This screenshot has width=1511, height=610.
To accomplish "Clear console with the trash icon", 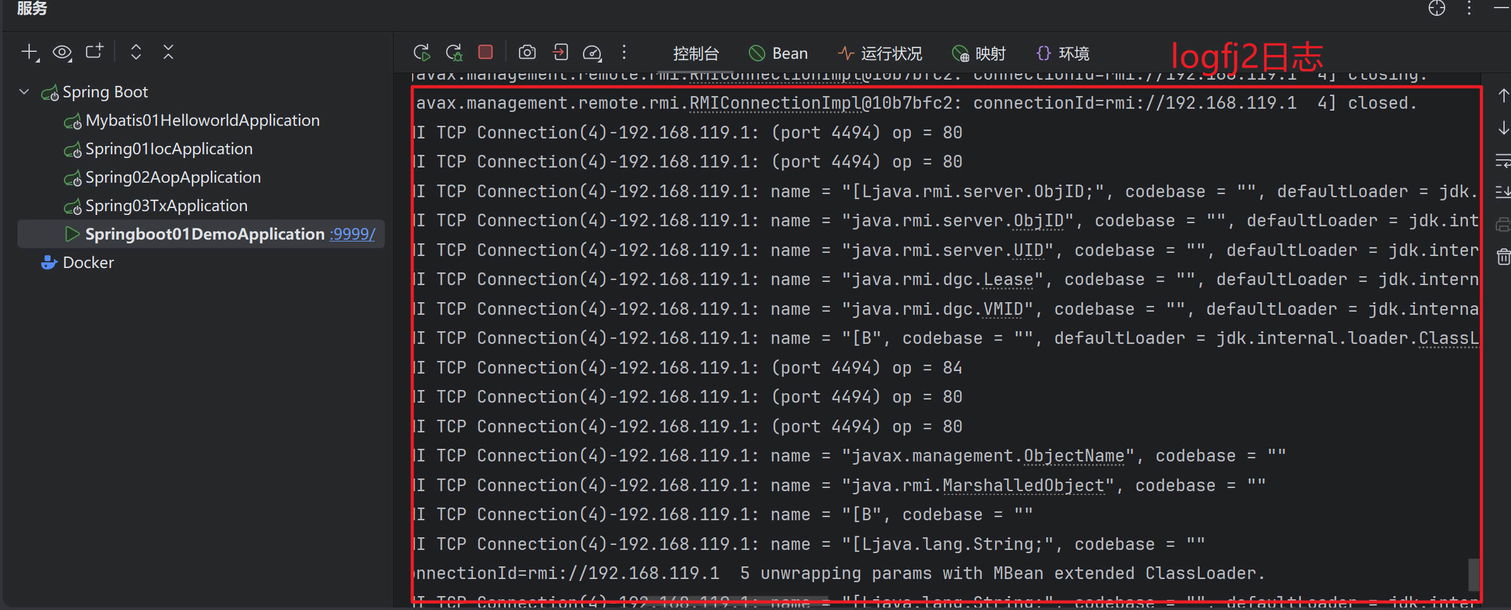I will pos(1503,257).
